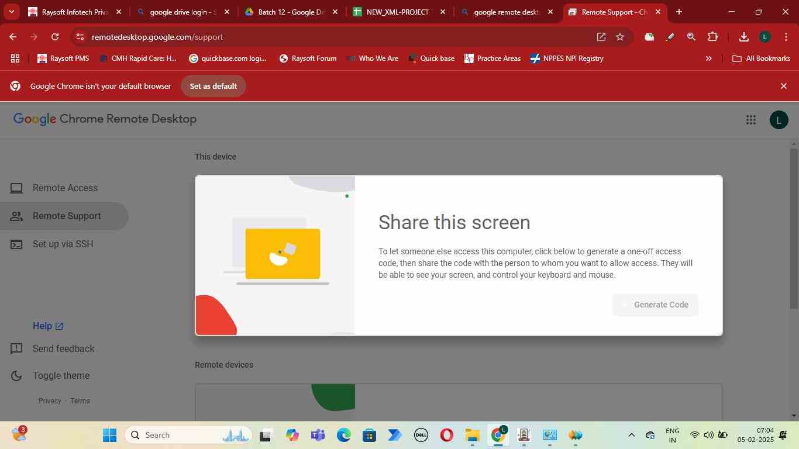Open page in app icon
Screen dimensions: 799x449
(601, 37)
